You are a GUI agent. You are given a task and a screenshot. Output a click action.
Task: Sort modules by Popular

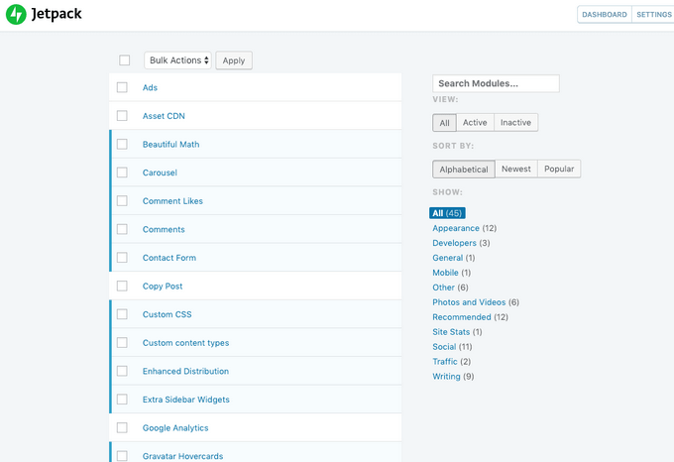click(559, 170)
